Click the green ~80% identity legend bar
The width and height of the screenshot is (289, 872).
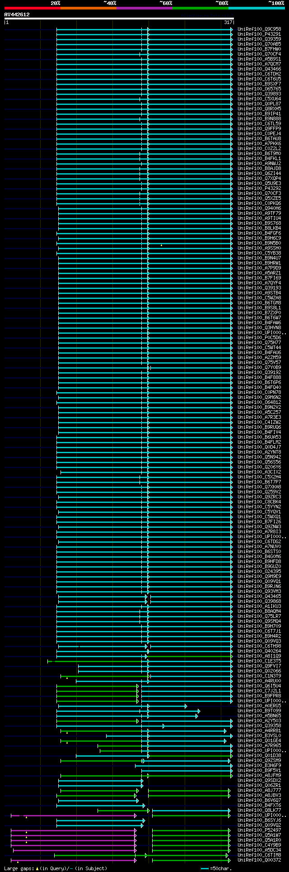(x=200, y=8)
